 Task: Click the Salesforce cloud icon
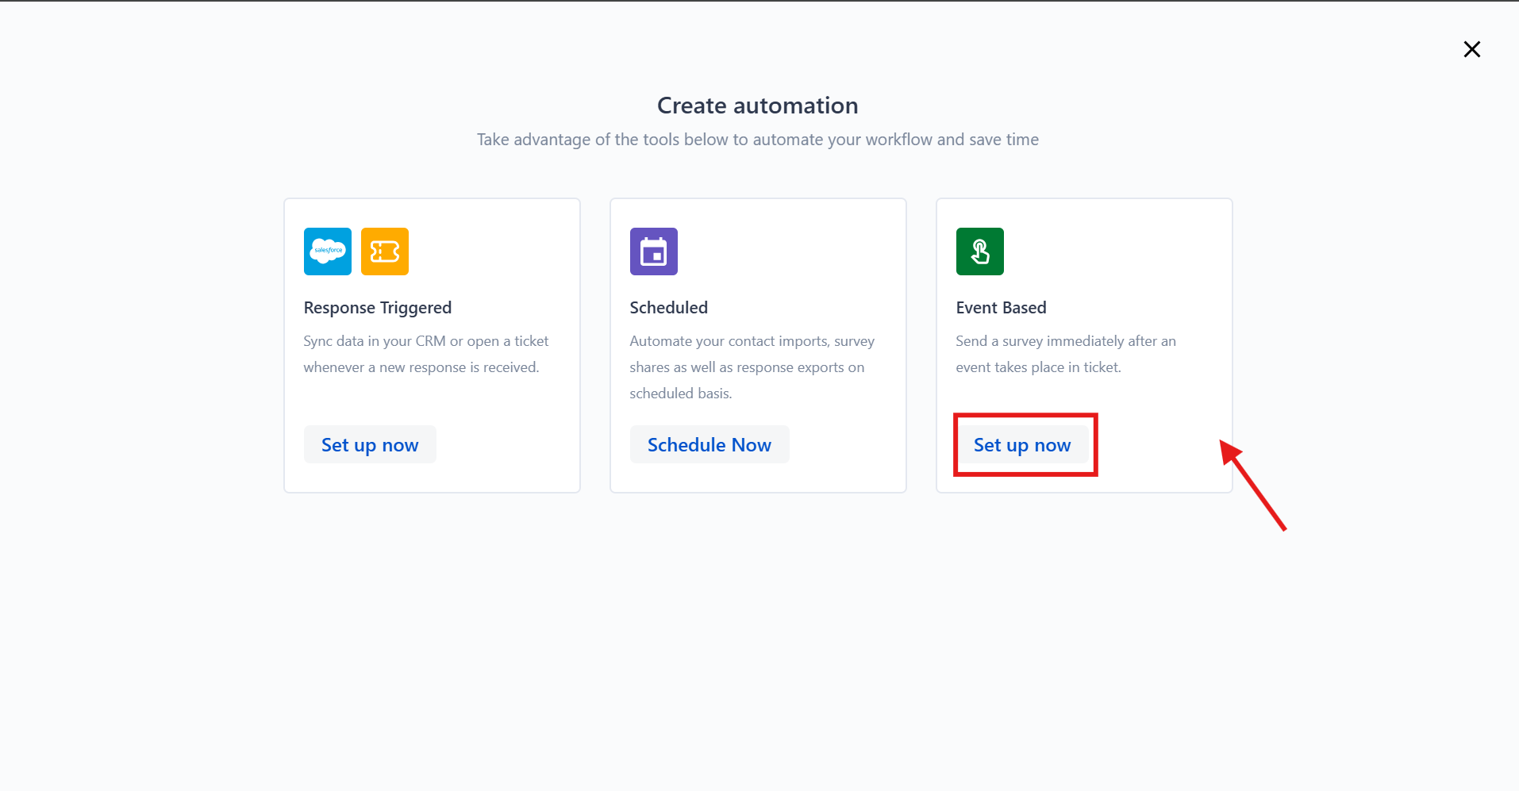click(x=327, y=252)
